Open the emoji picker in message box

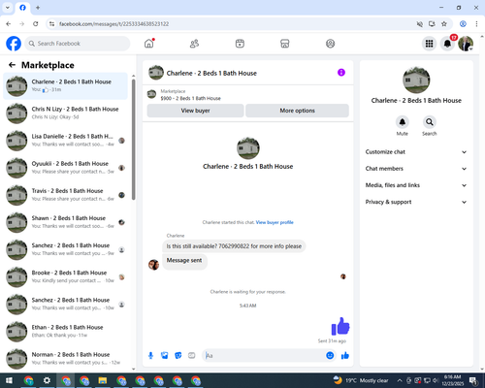click(330, 356)
